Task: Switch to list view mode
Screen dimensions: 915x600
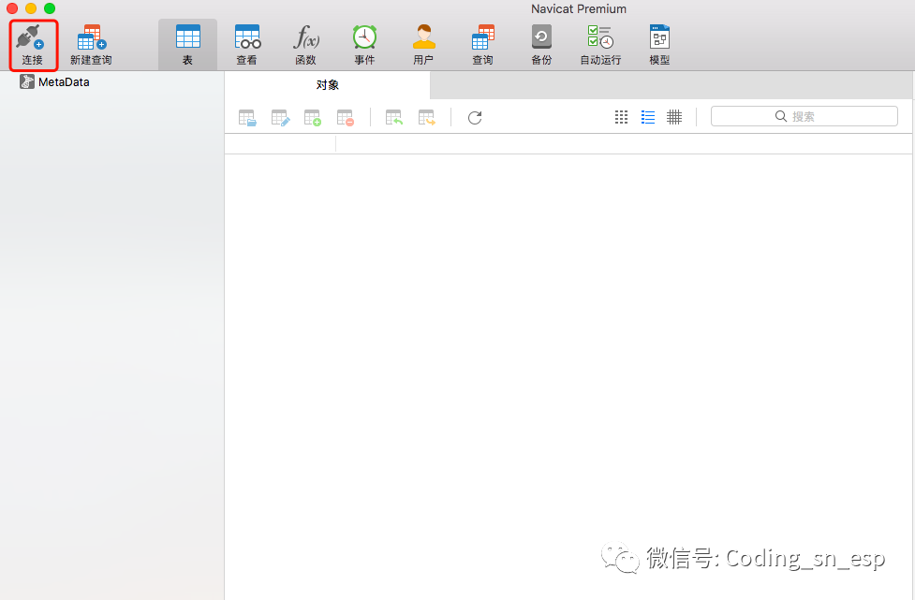Action: point(648,117)
